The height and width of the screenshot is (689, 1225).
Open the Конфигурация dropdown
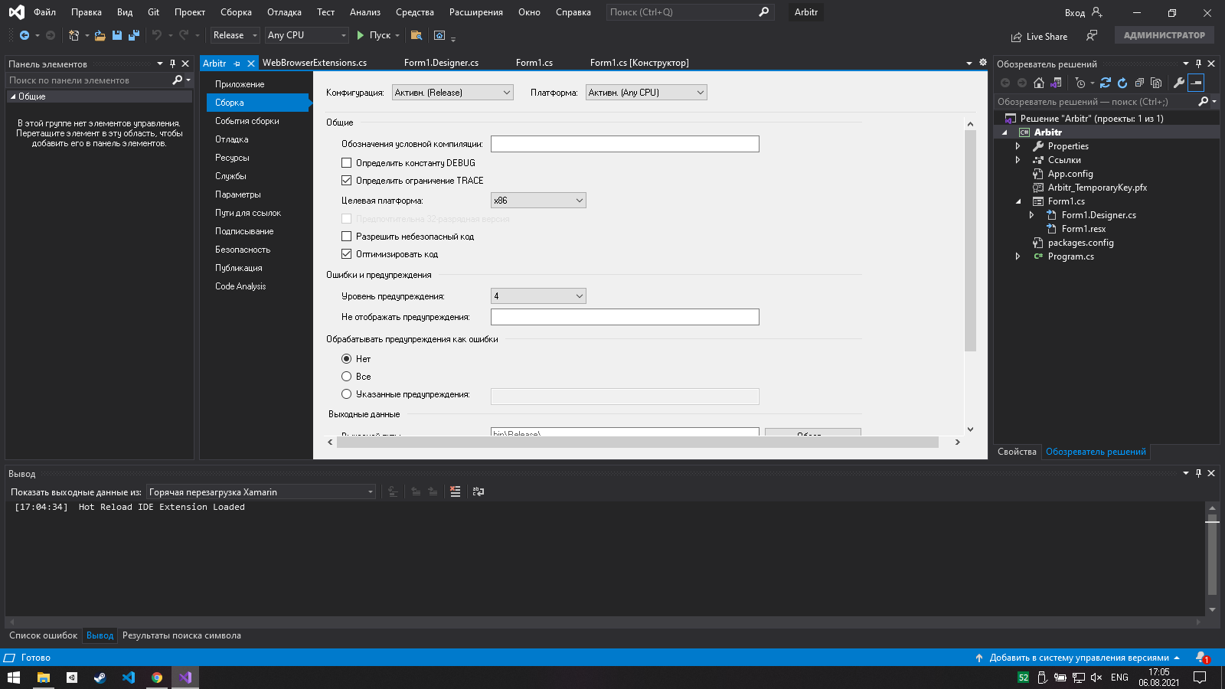tap(452, 93)
